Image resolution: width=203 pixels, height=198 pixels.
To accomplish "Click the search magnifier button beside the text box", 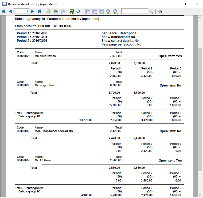I will click(151, 11).
